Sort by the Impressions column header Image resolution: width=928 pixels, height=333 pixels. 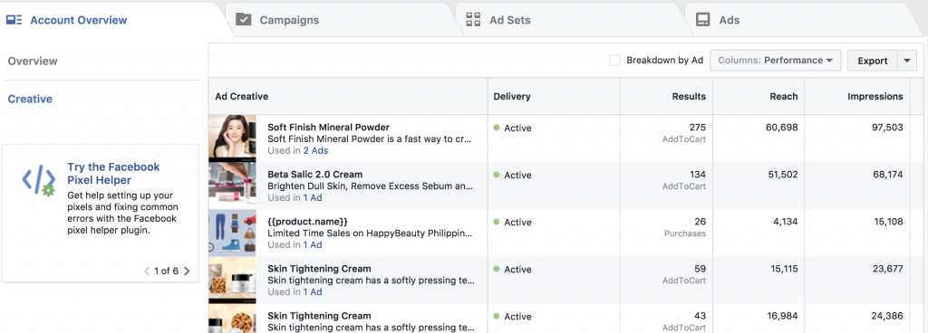pyautogui.click(x=875, y=96)
